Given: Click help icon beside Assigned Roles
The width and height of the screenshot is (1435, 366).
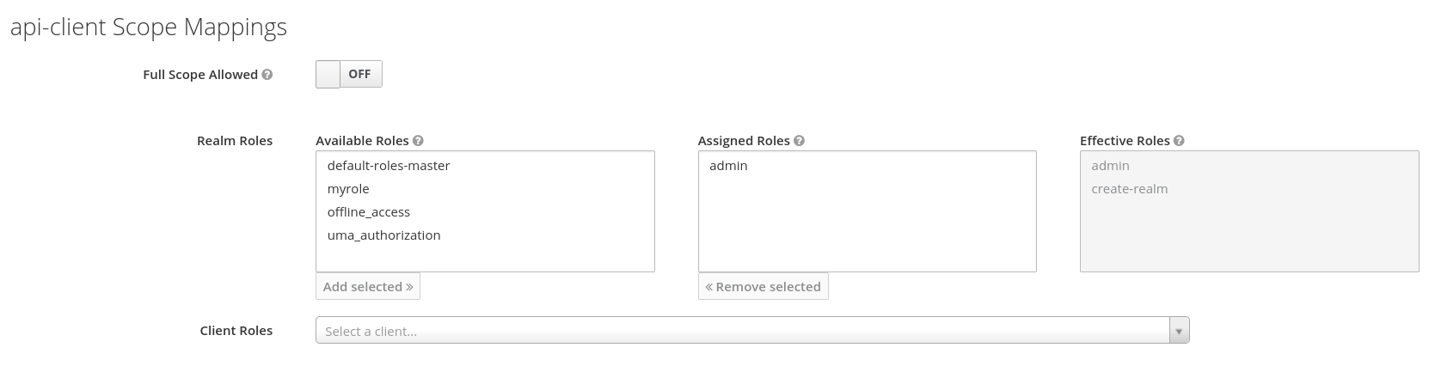Looking at the screenshot, I should click(x=800, y=141).
